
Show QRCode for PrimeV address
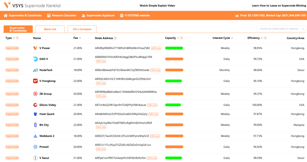click(x=101, y=149)
